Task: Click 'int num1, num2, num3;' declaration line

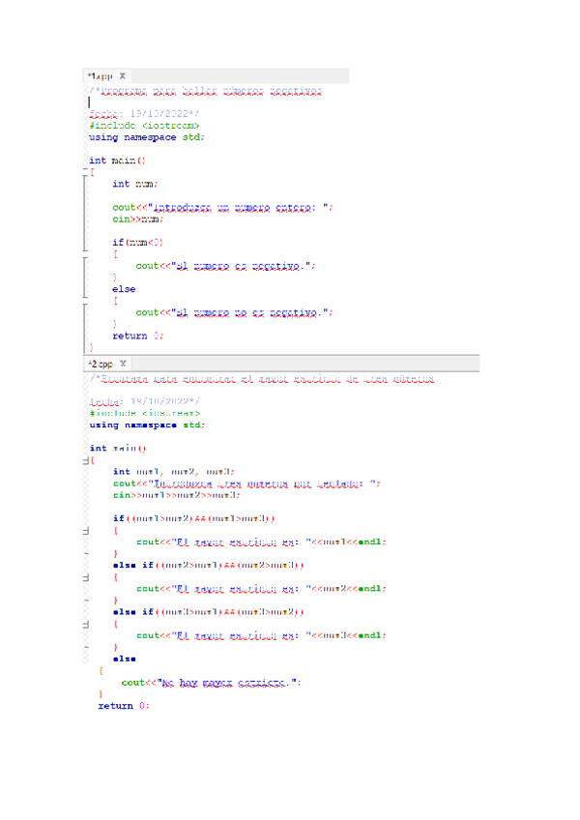Action: (173, 472)
